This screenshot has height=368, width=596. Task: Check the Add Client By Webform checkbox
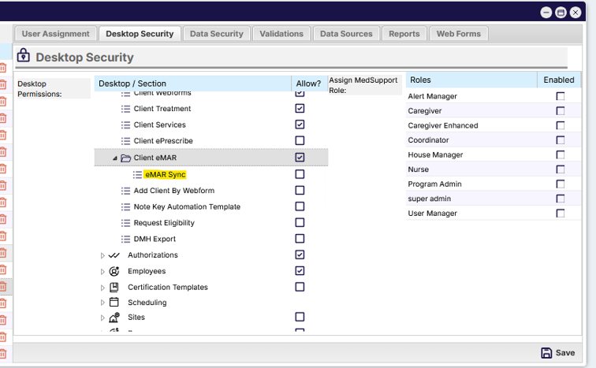tap(300, 190)
